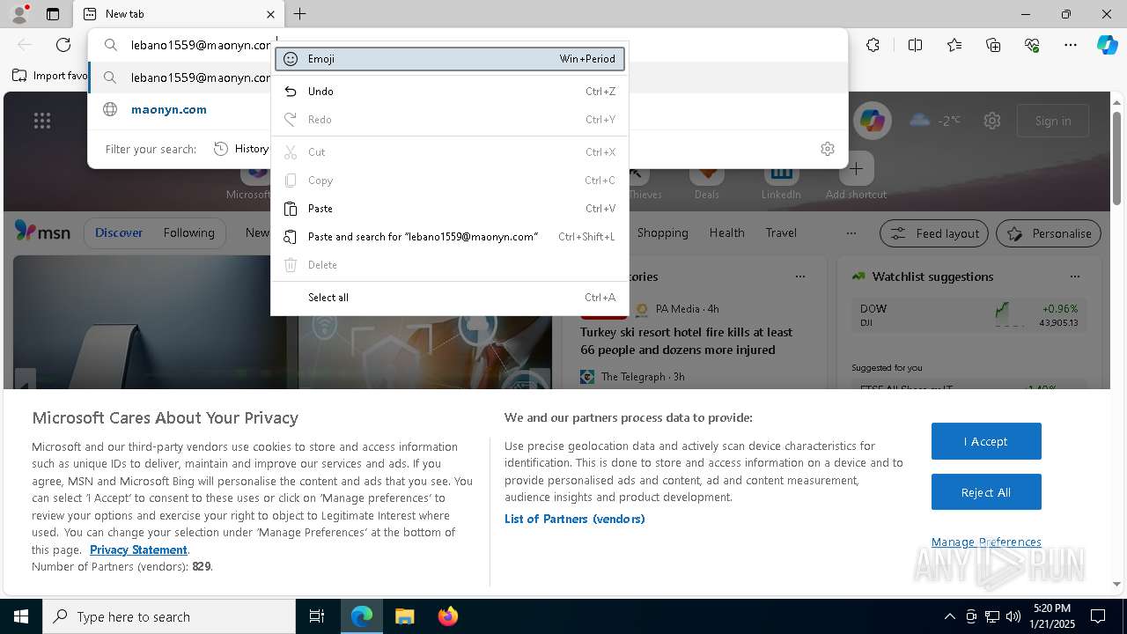Image resolution: width=1127 pixels, height=634 pixels.
Task: Open Task View on the taskbar
Action: point(317,616)
